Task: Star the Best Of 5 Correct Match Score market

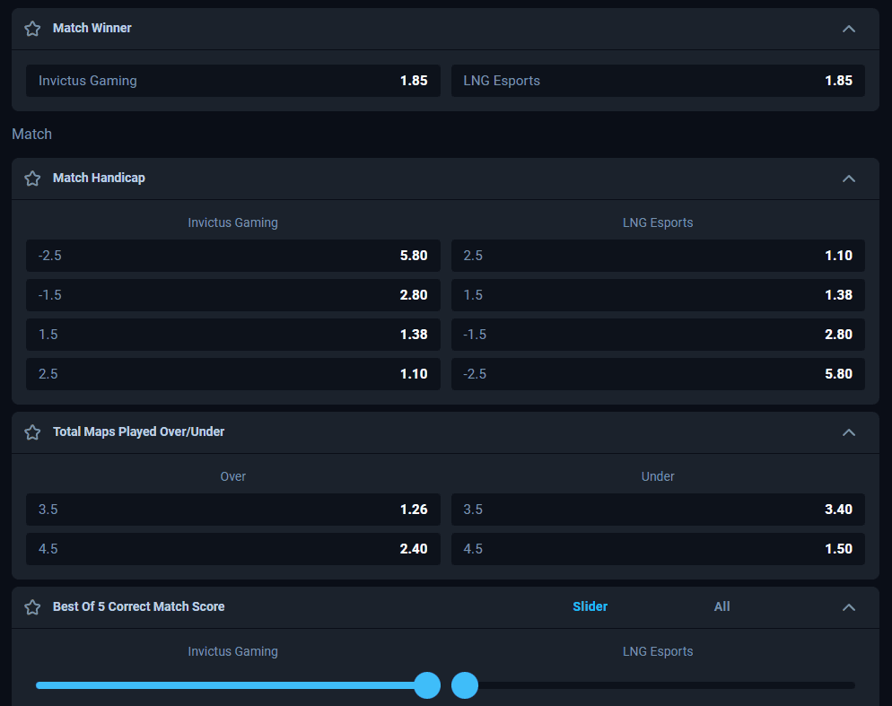Action: coord(32,606)
